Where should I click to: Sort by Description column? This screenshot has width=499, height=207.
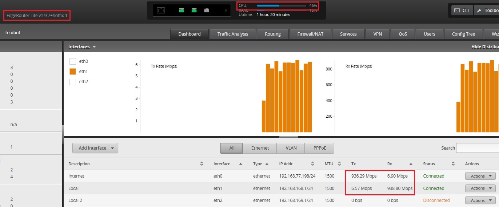click(x=136, y=164)
